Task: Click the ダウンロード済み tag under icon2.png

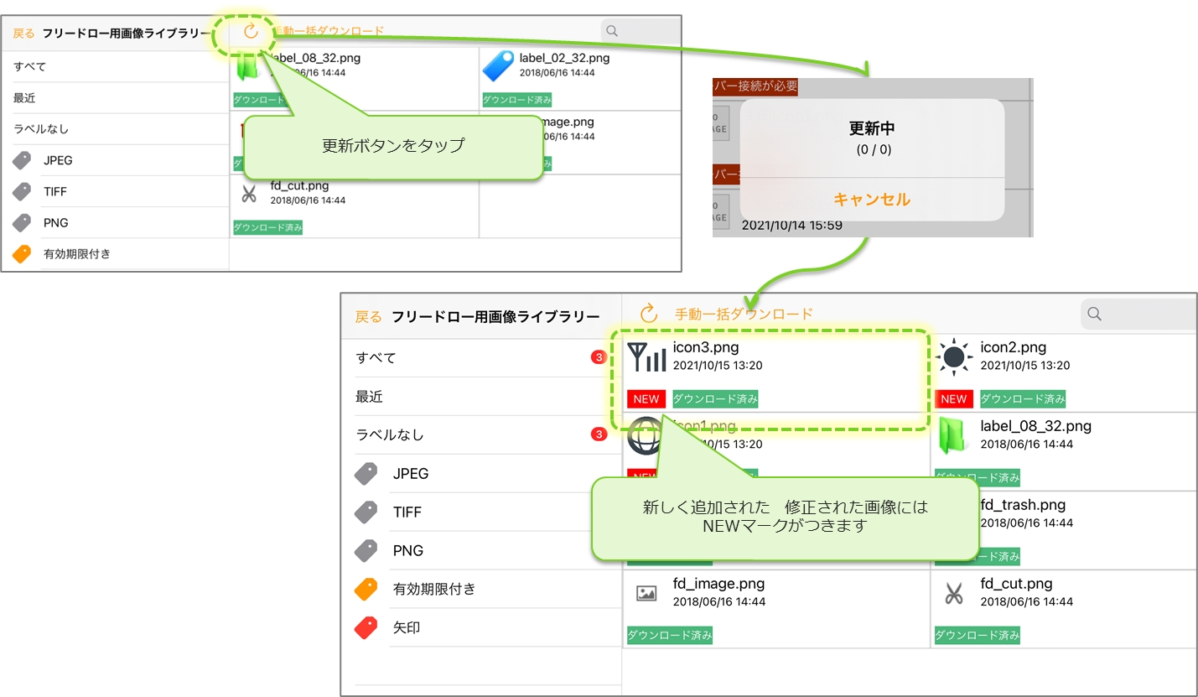Action: [x=1024, y=399]
